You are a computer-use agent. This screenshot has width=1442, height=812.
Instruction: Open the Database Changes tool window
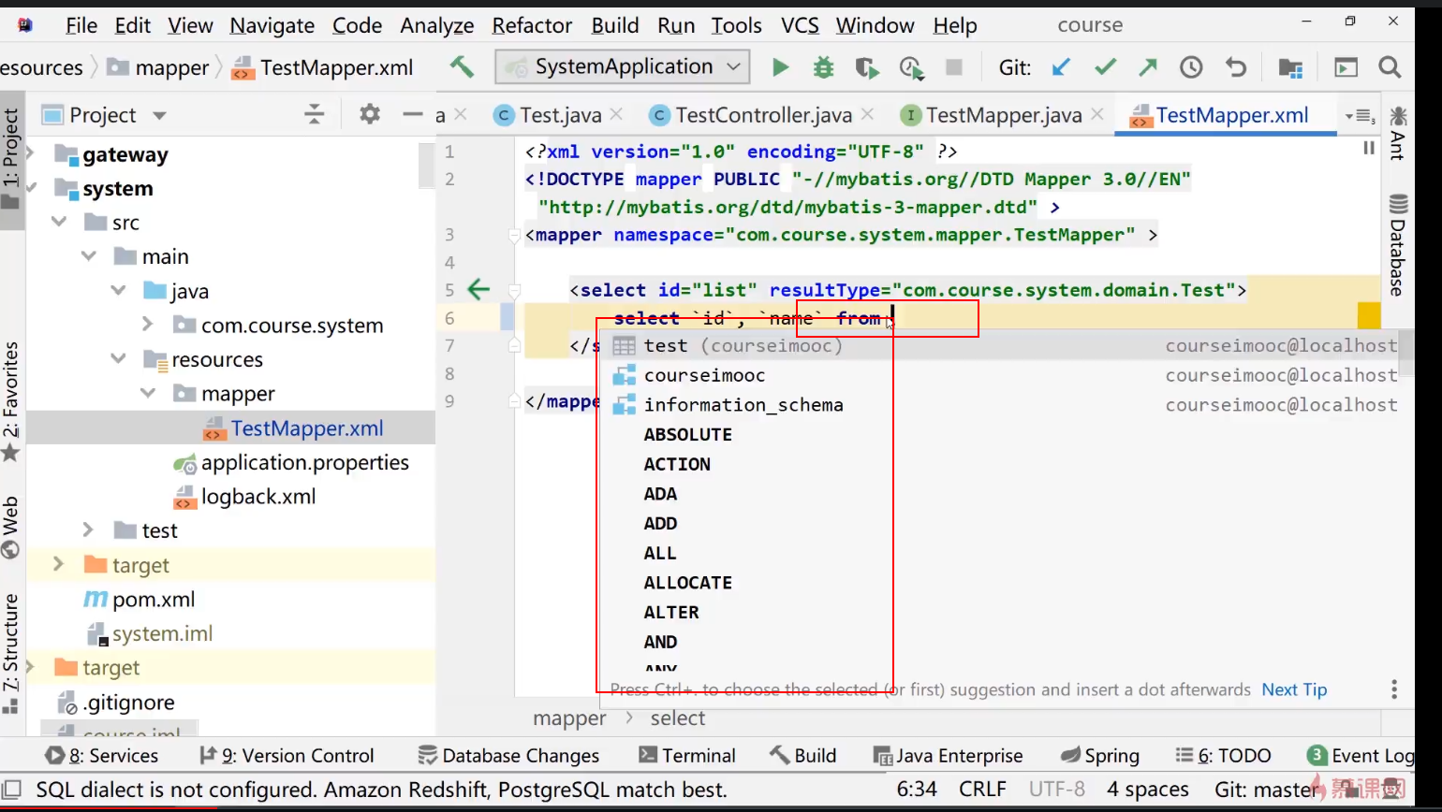pyautogui.click(x=508, y=756)
